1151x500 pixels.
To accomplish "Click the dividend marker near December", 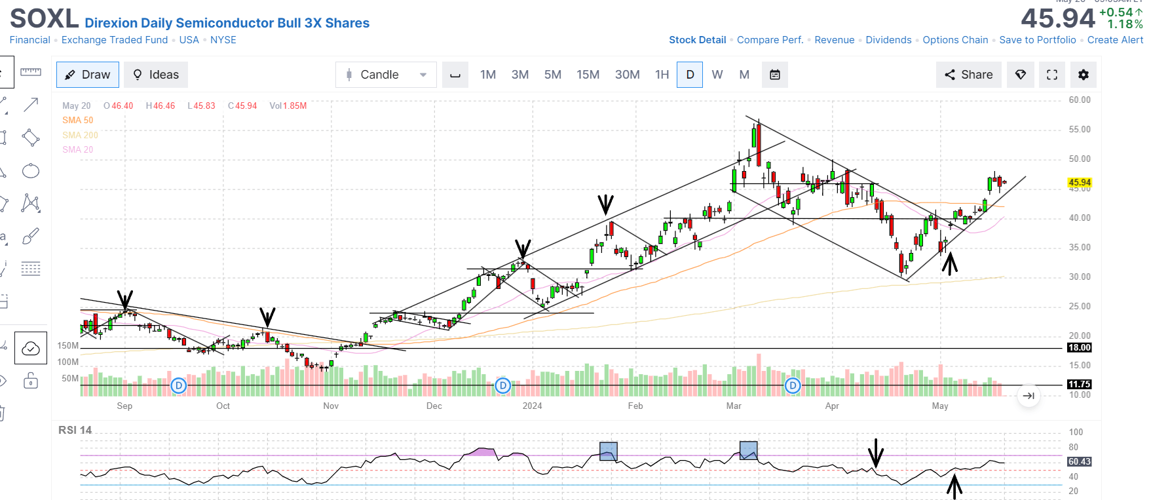I will [503, 385].
